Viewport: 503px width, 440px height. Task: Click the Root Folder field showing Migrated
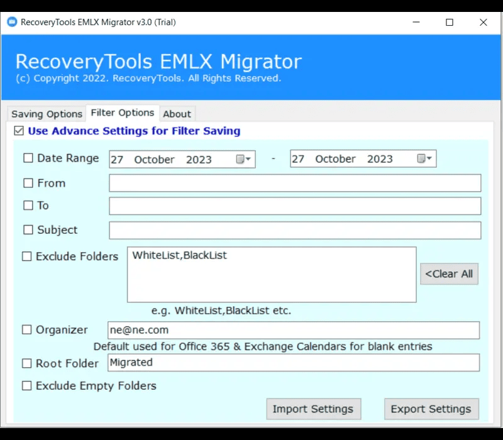click(x=294, y=363)
